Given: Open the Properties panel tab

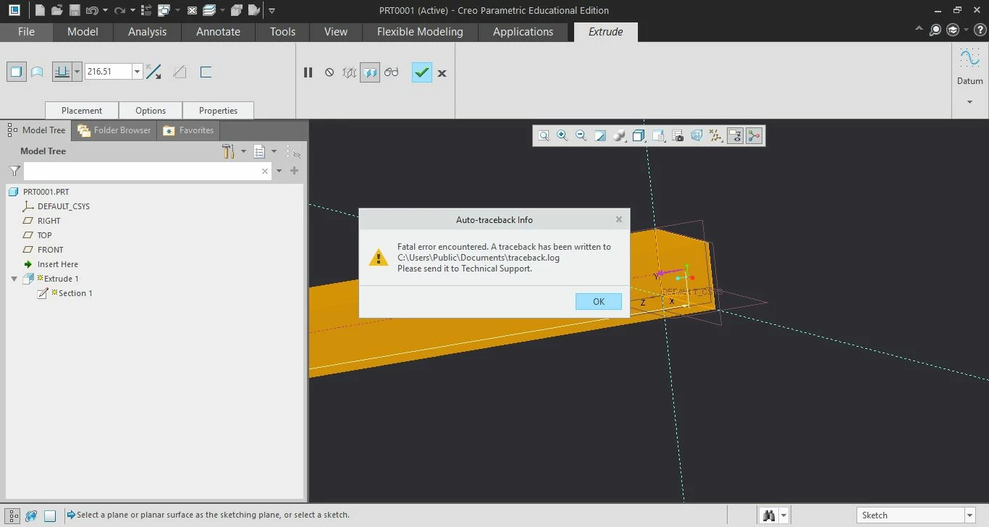Looking at the screenshot, I should tap(218, 111).
